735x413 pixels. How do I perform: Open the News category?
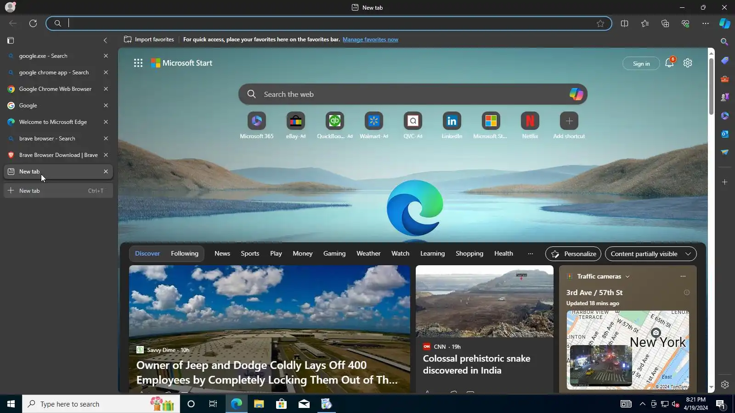point(222,253)
